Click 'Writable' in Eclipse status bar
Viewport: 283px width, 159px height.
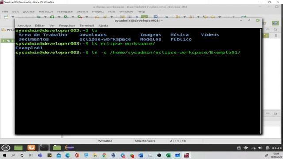(105, 141)
